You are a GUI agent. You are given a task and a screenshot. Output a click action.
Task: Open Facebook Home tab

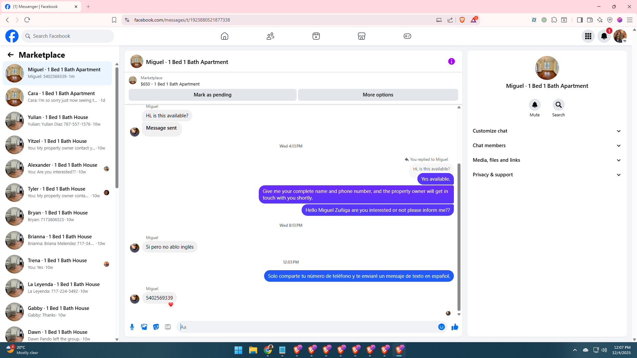point(225,36)
